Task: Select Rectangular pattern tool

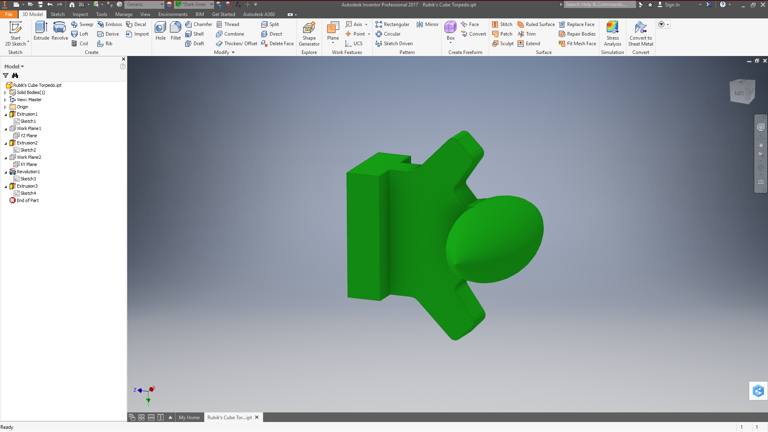Action: tap(392, 24)
